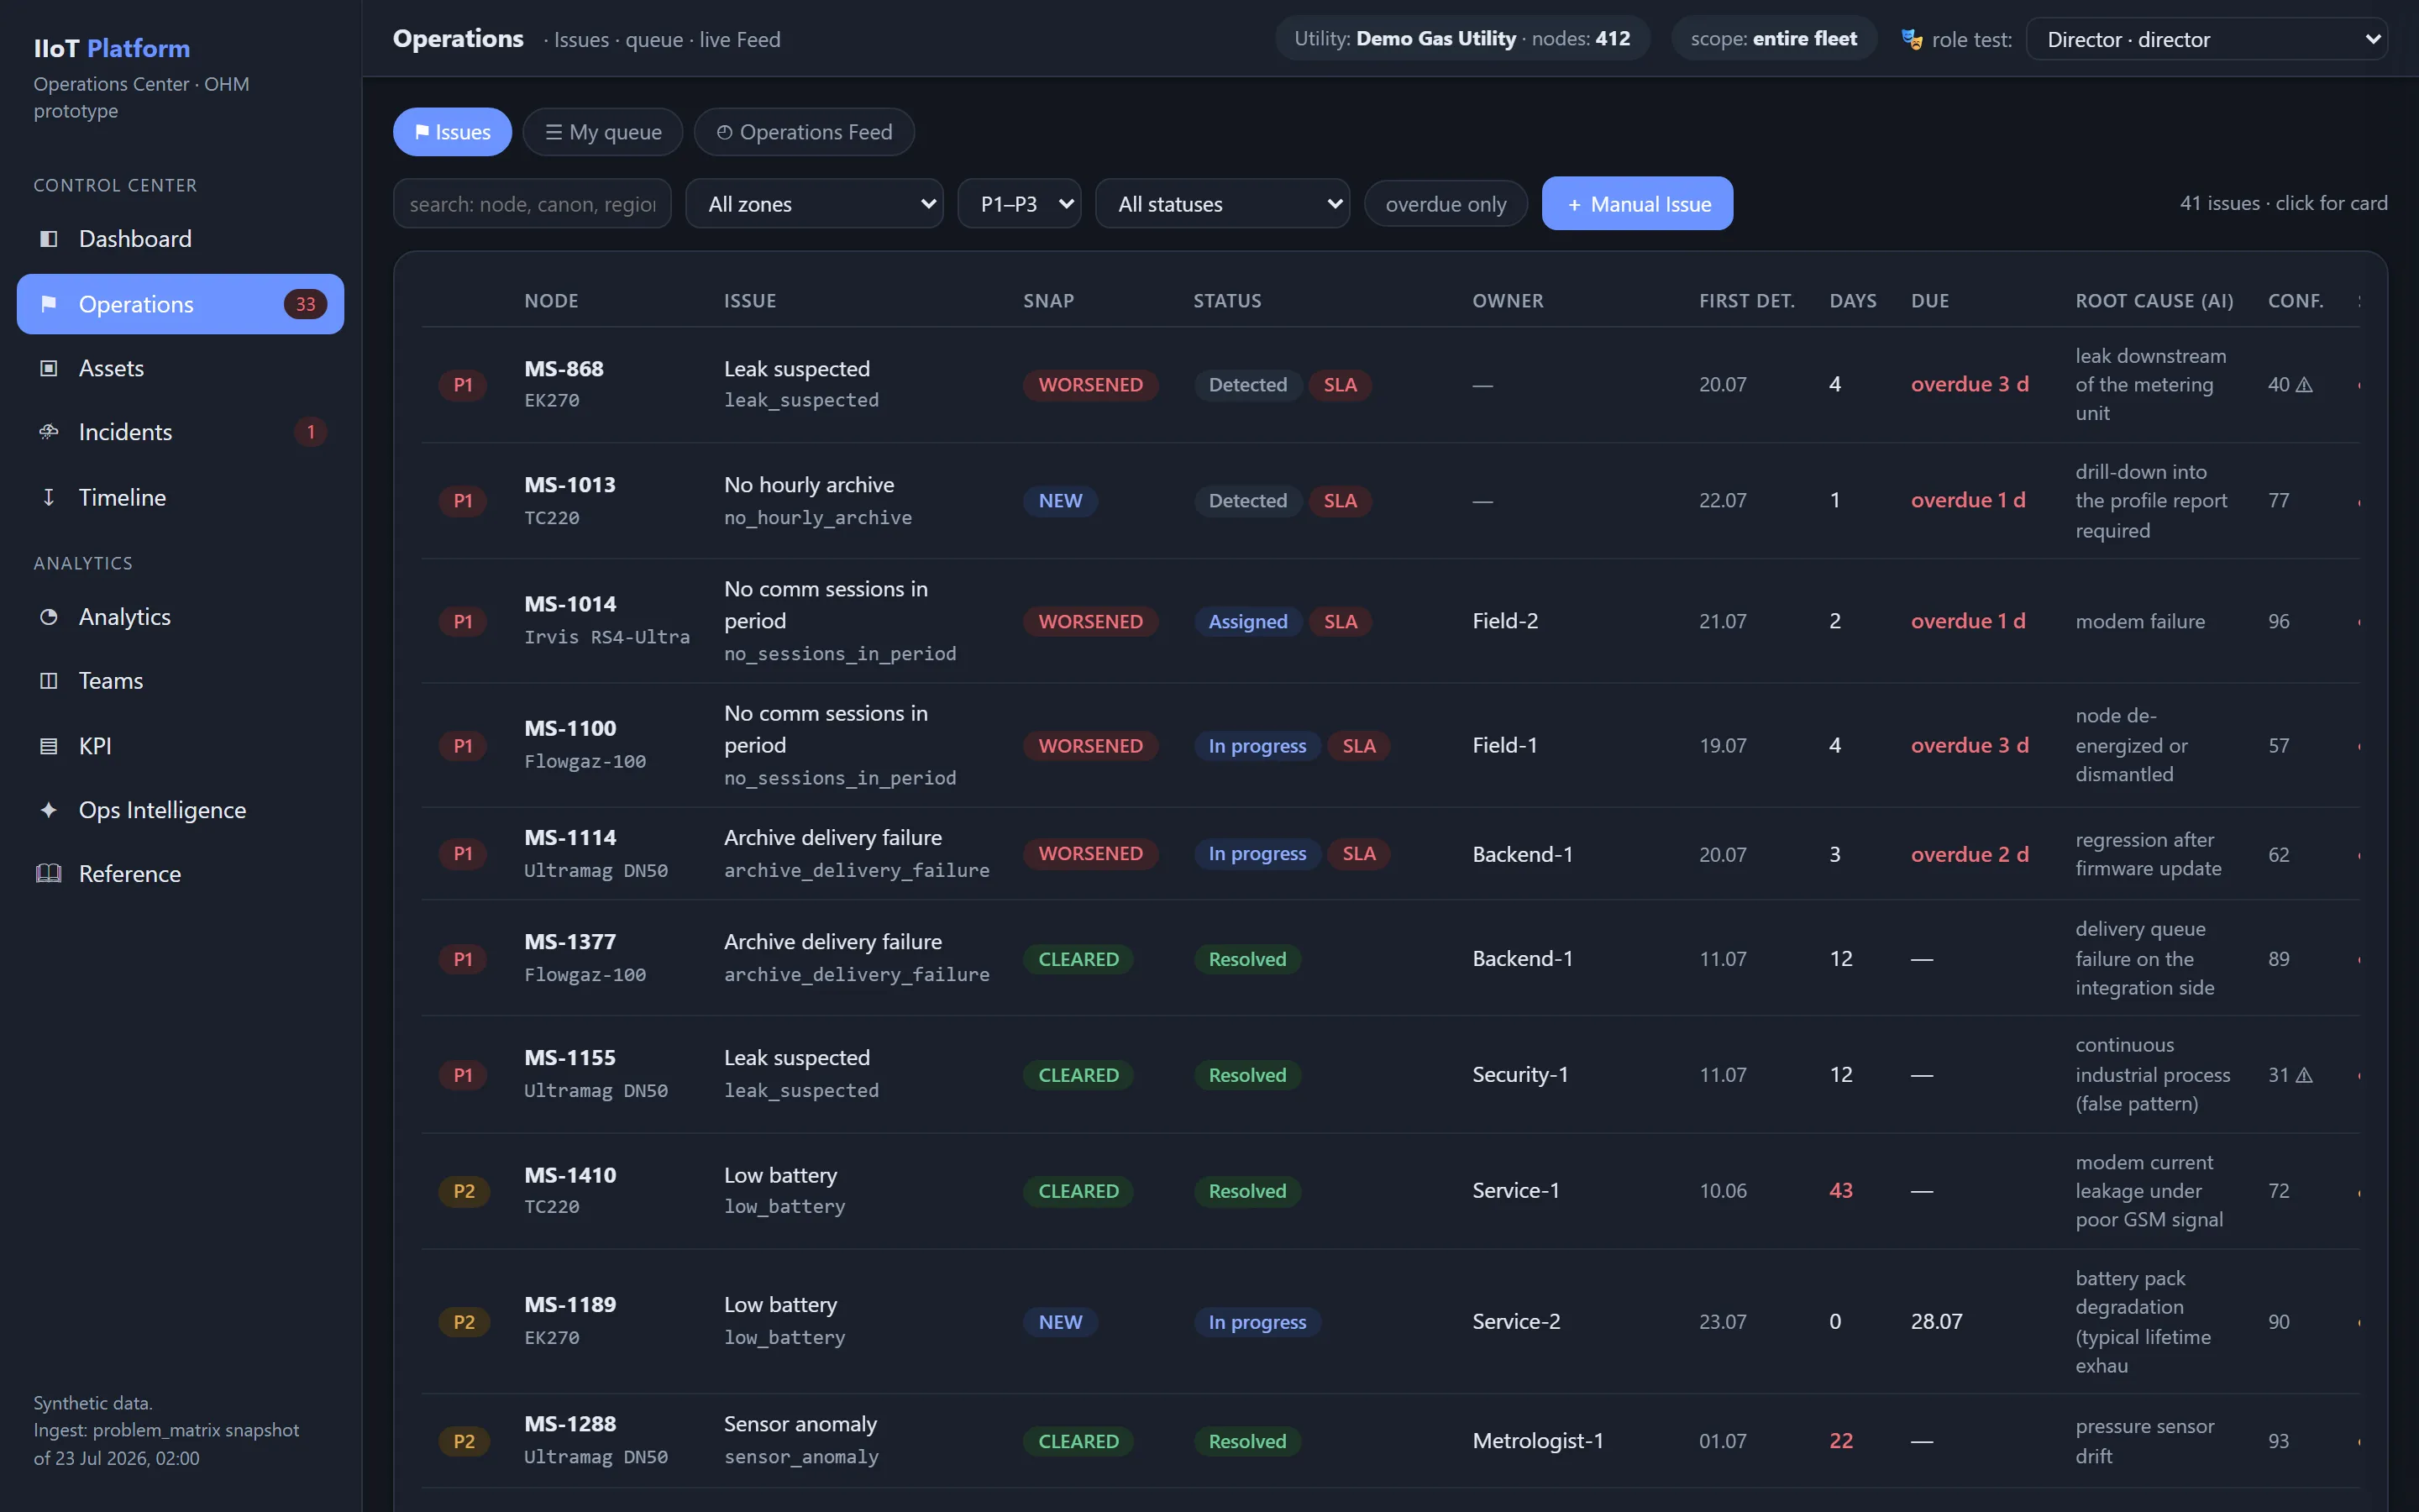
Task: Click the Incidents badge showing 1
Action: (311, 432)
